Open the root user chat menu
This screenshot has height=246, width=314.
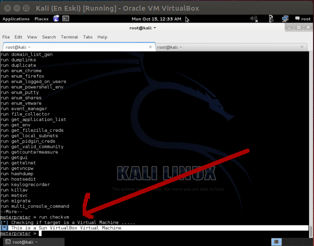tap(303, 19)
